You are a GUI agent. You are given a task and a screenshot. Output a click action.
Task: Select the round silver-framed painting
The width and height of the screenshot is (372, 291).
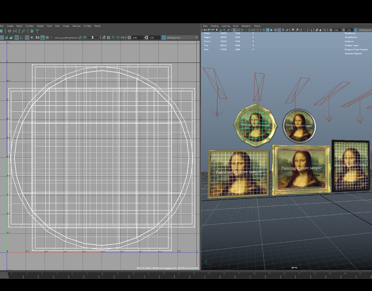[299, 126]
